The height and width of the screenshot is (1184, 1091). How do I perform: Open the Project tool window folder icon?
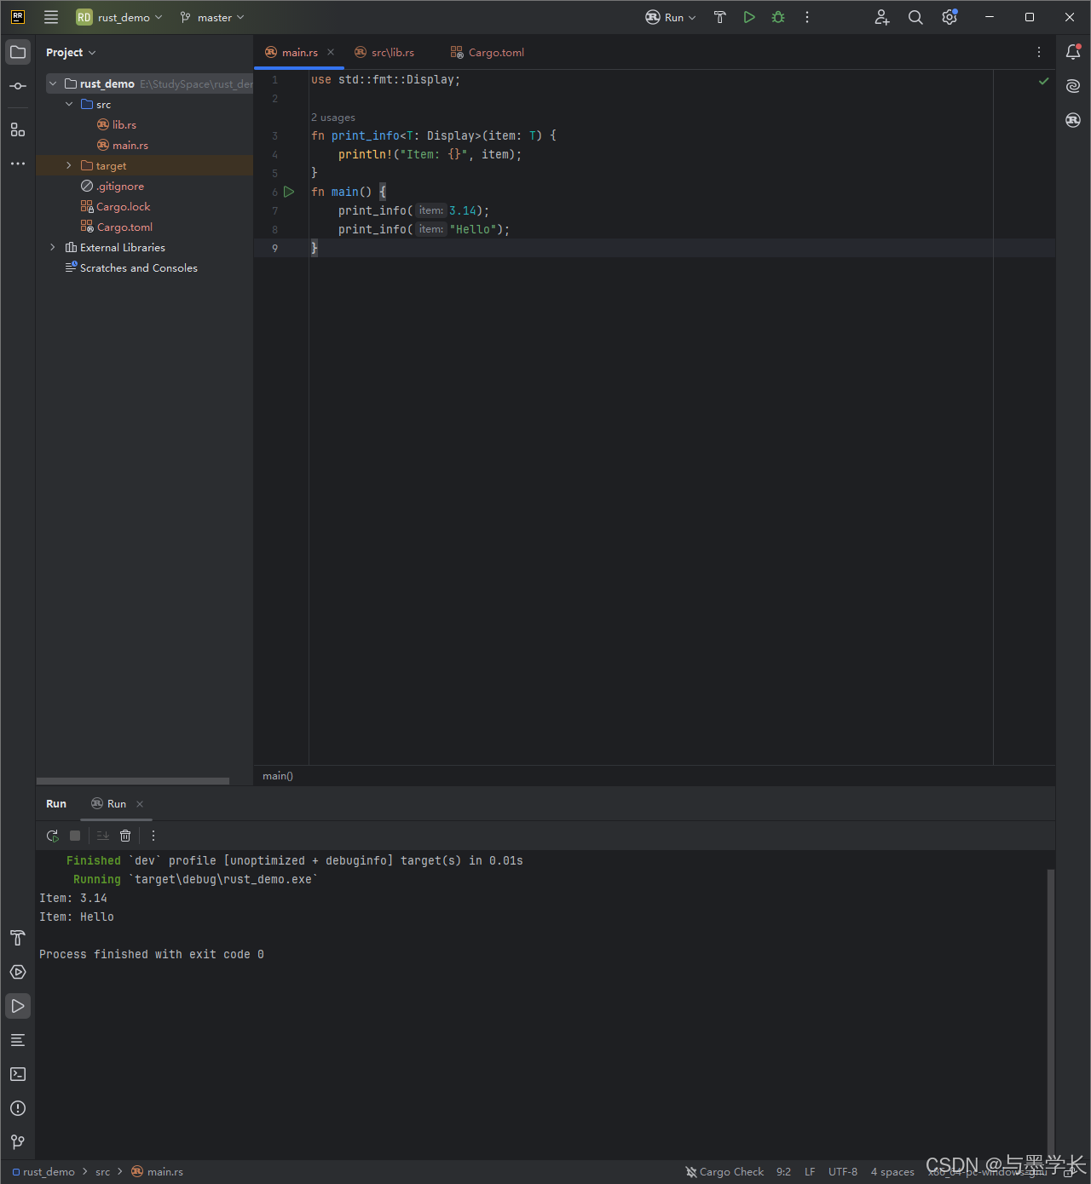(18, 52)
